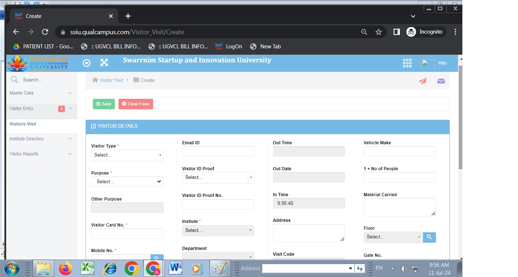Screen dimensions: 518x277
Task: Click the green Save button
Action: click(x=104, y=104)
